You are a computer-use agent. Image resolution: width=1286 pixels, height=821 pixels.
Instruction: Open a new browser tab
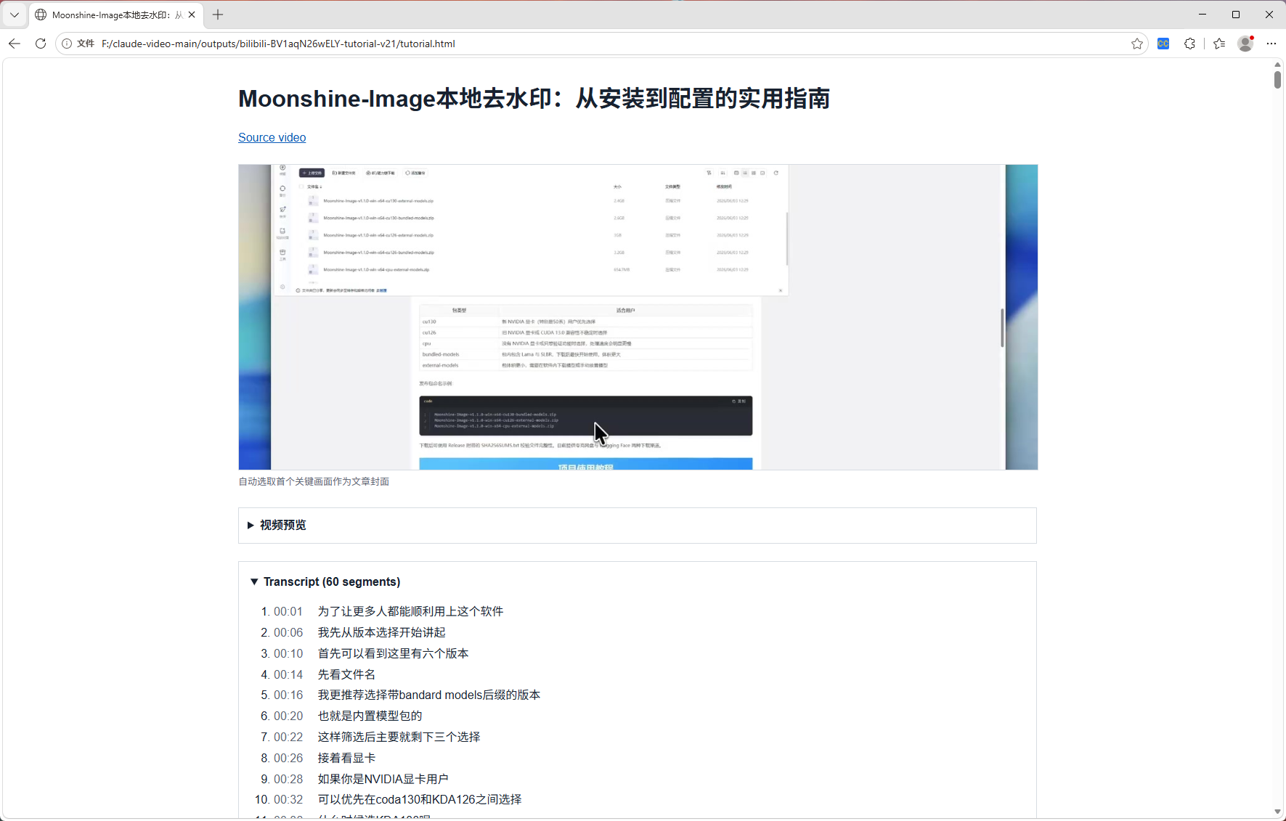[218, 15]
